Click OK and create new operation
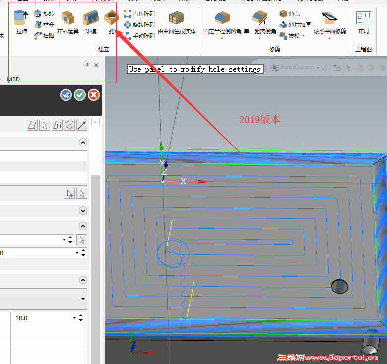The image size is (387, 364). coord(66,95)
